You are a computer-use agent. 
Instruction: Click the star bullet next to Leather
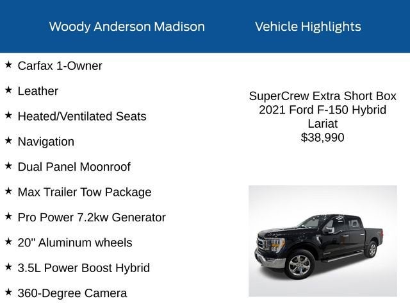pyautogui.click(x=8, y=90)
